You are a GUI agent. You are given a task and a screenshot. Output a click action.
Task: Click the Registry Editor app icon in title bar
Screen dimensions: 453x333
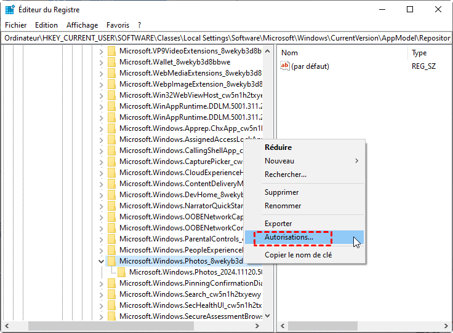click(x=10, y=9)
